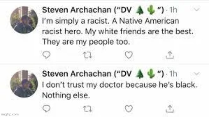Open the more-options chevron on the 'simply a racist' tweet
The width and height of the screenshot is (209, 117).
196,9
